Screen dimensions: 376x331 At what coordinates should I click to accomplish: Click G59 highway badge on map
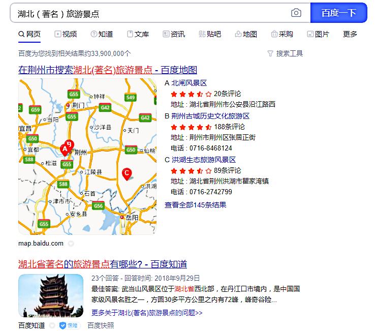pyautogui.click(x=35, y=110)
